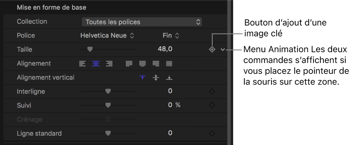Click the Suivi keyframe diamond

(212, 105)
